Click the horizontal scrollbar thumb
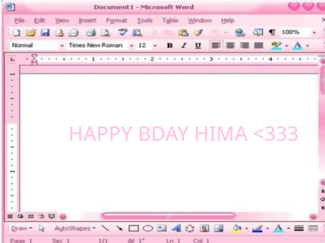Image resolution: width=325 pixels, height=243 pixels. pos(169,217)
